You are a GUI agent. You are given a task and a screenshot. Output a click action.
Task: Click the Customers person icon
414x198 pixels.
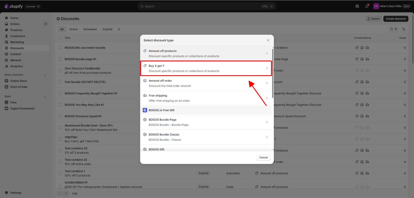tap(7, 36)
